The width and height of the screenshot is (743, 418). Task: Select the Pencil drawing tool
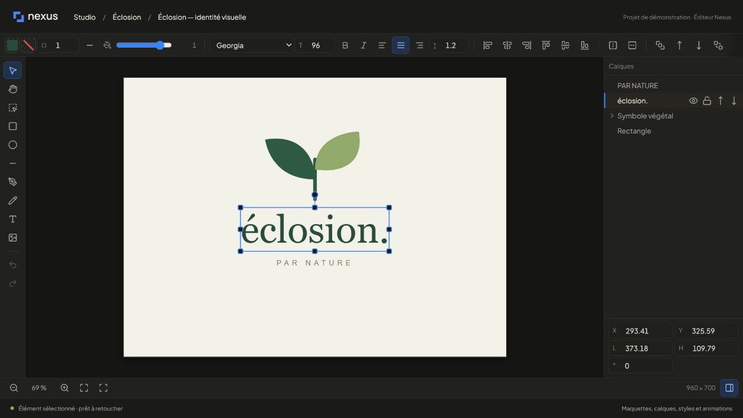tap(13, 200)
